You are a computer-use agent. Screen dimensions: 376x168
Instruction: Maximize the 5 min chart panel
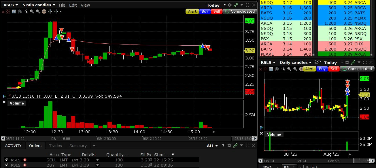(247, 5)
